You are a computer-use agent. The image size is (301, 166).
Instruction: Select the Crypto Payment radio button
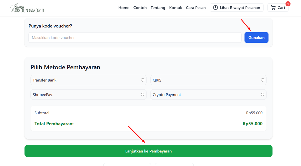262,94
